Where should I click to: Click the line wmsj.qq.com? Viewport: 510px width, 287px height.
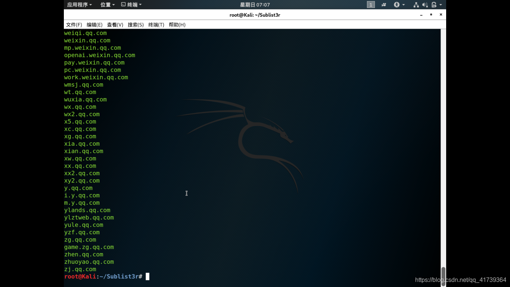click(x=84, y=85)
